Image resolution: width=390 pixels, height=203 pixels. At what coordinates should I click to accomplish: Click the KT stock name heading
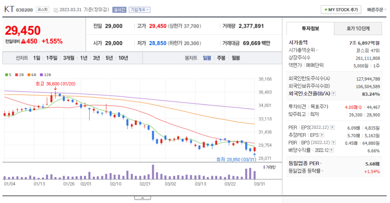[9, 9]
